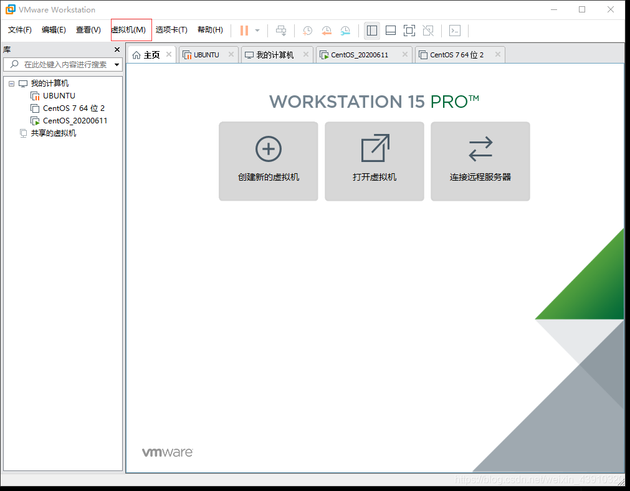
Task: Click the send Ctrl+Alt+Del toolbar icon
Action: pos(281,31)
